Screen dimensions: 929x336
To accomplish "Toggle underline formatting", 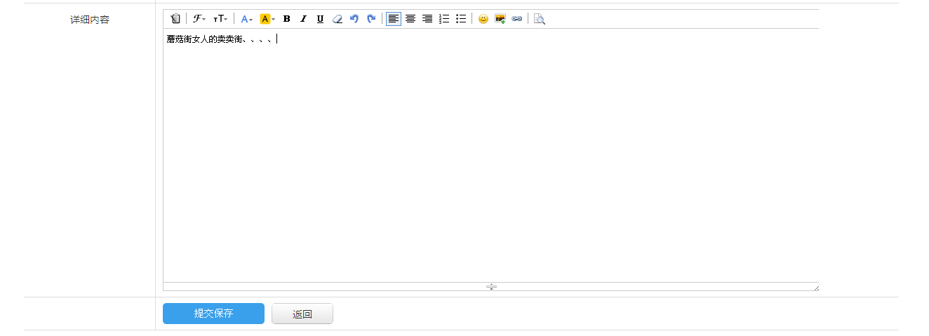I will pos(320,19).
